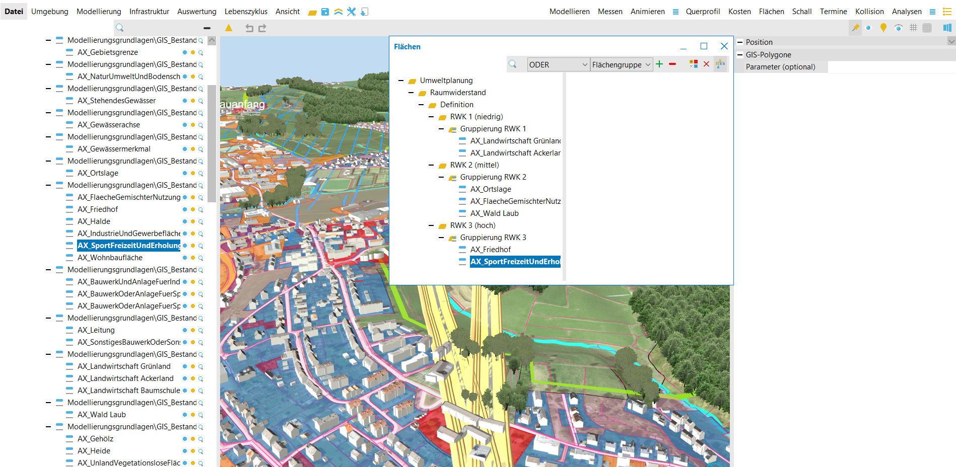Collapse the RWK 2 (mittel) folder
956x467 pixels.
(x=431, y=165)
